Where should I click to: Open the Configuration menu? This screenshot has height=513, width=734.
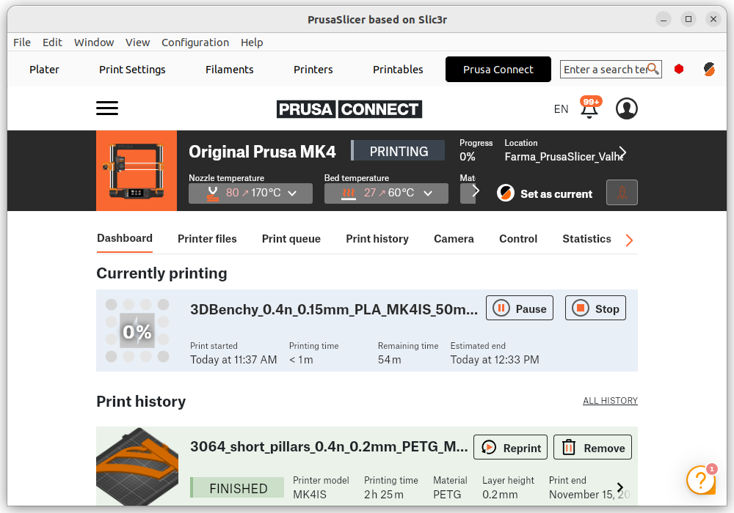195,43
